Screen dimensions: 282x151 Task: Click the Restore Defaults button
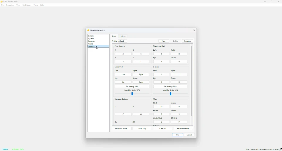point(183,128)
